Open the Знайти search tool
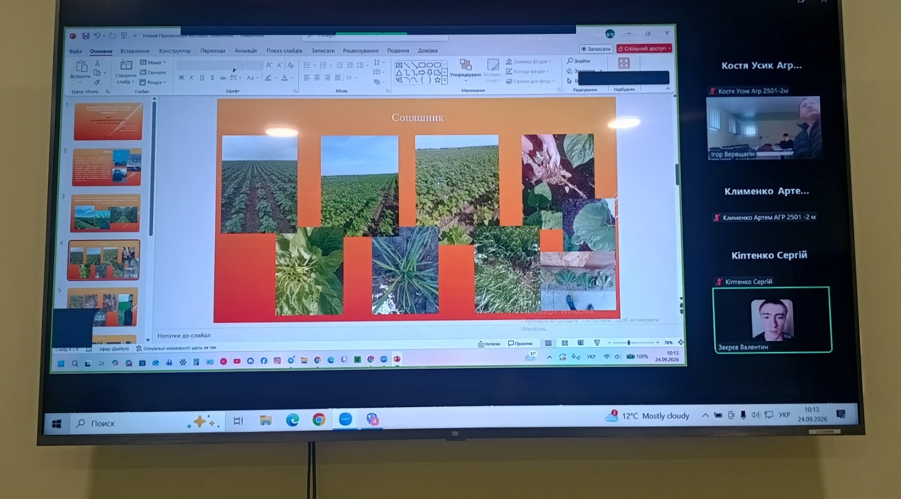Viewport: 901px width, 499px height. 577,61
